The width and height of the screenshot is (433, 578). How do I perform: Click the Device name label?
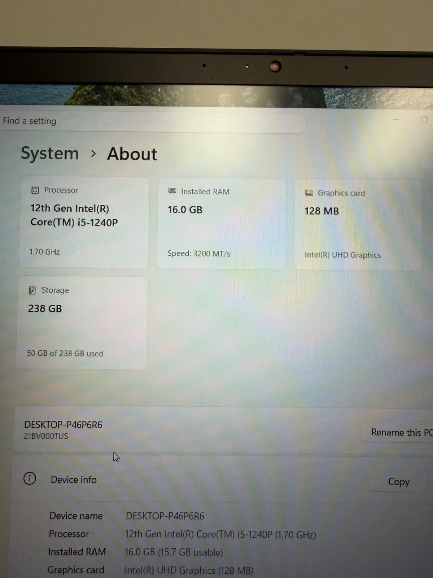(x=76, y=516)
